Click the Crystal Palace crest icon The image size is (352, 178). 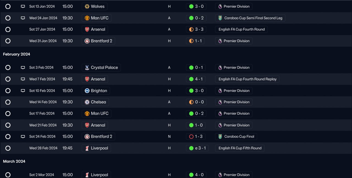point(87,67)
